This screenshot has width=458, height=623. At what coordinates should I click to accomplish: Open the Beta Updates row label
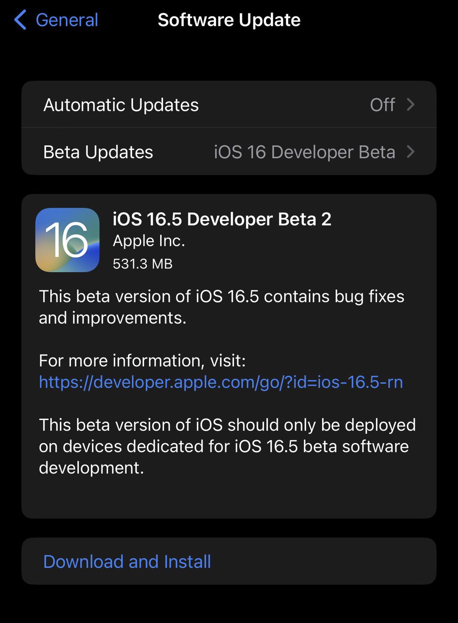coord(98,152)
